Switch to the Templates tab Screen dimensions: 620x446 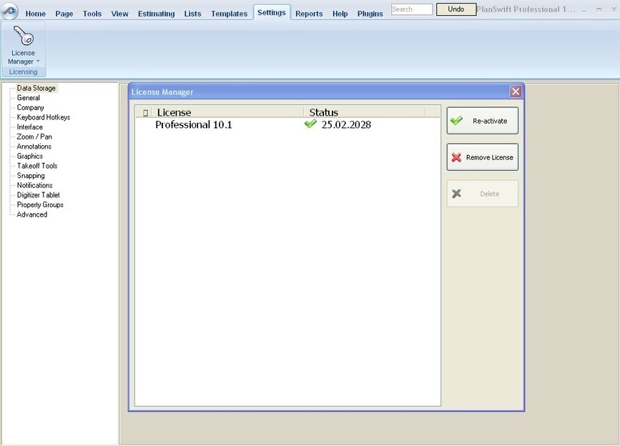229,14
